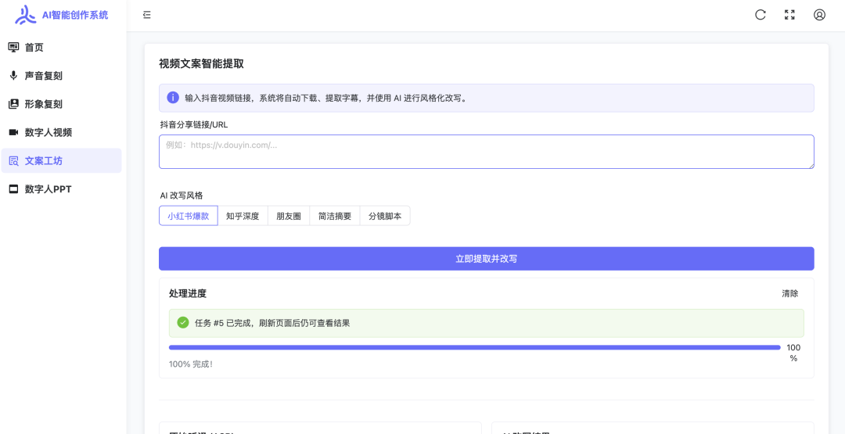Click the notice text about 输入抖音视频链接
Screen dimensions: 845x434
[x=325, y=98]
